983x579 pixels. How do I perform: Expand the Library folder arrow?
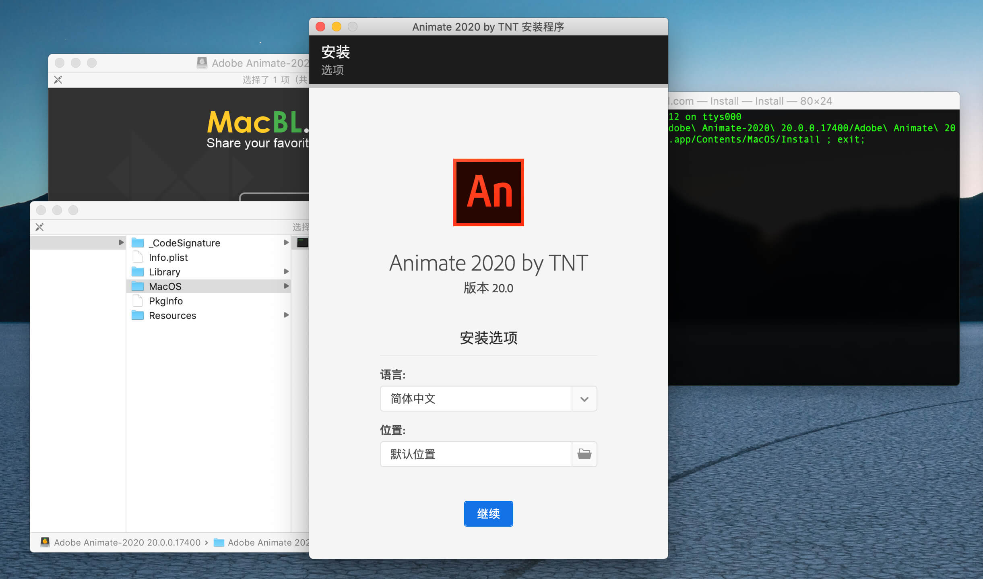coord(286,272)
